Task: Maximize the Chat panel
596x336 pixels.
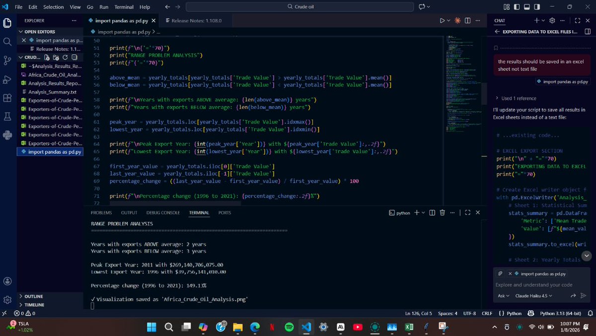Action: pyautogui.click(x=577, y=20)
